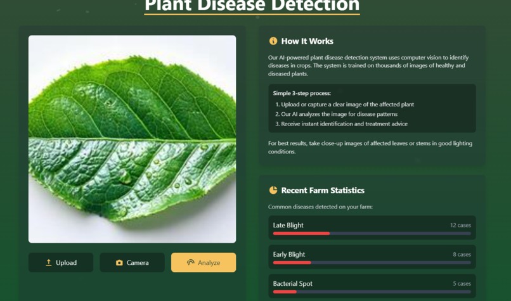Click the 'Our AI-powered plant disease detection' paragraph

click(x=368, y=65)
